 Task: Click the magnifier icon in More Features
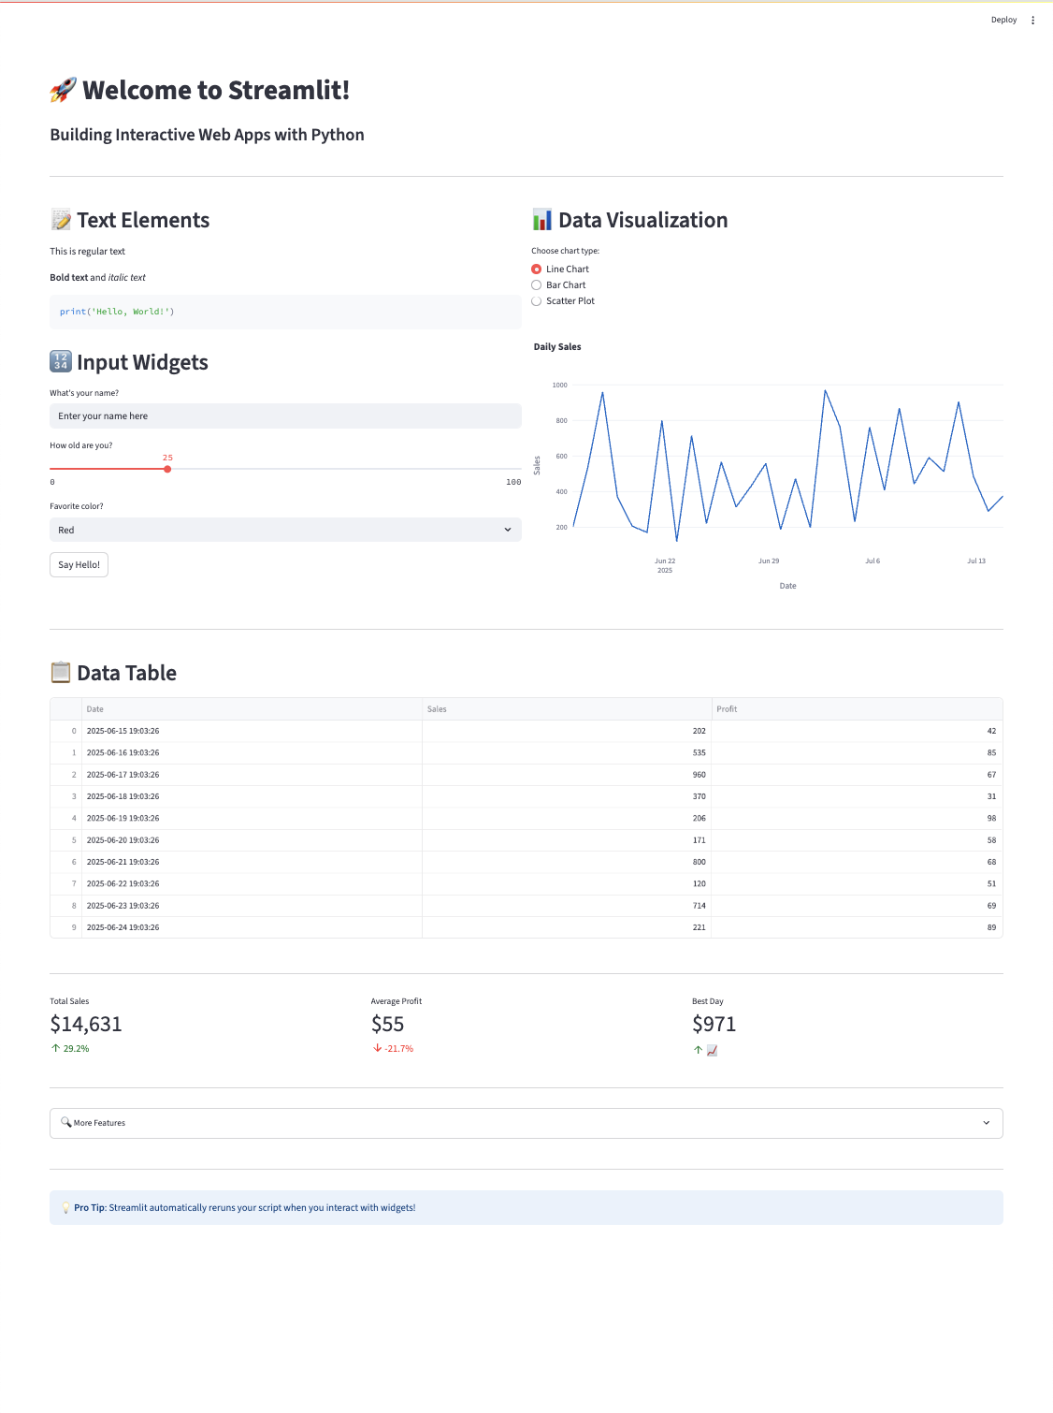65,1122
